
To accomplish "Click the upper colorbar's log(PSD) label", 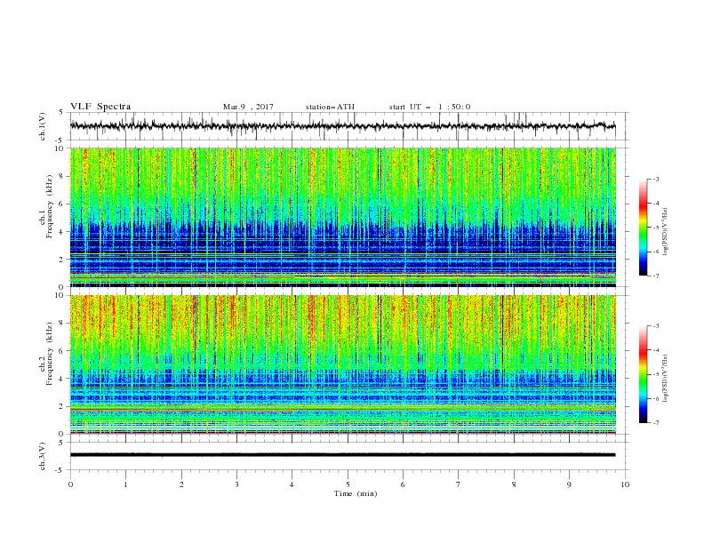I will [x=666, y=232].
